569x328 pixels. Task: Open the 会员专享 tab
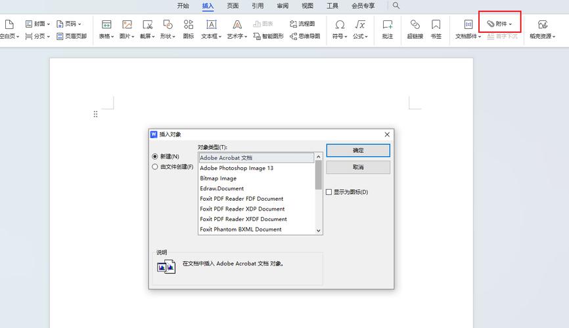(x=363, y=6)
